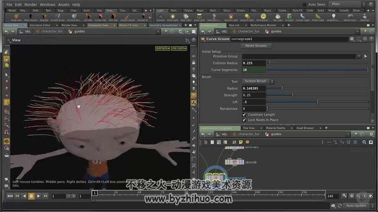
Task: Add a GI Light from the shelf
Action: pos(289,17)
